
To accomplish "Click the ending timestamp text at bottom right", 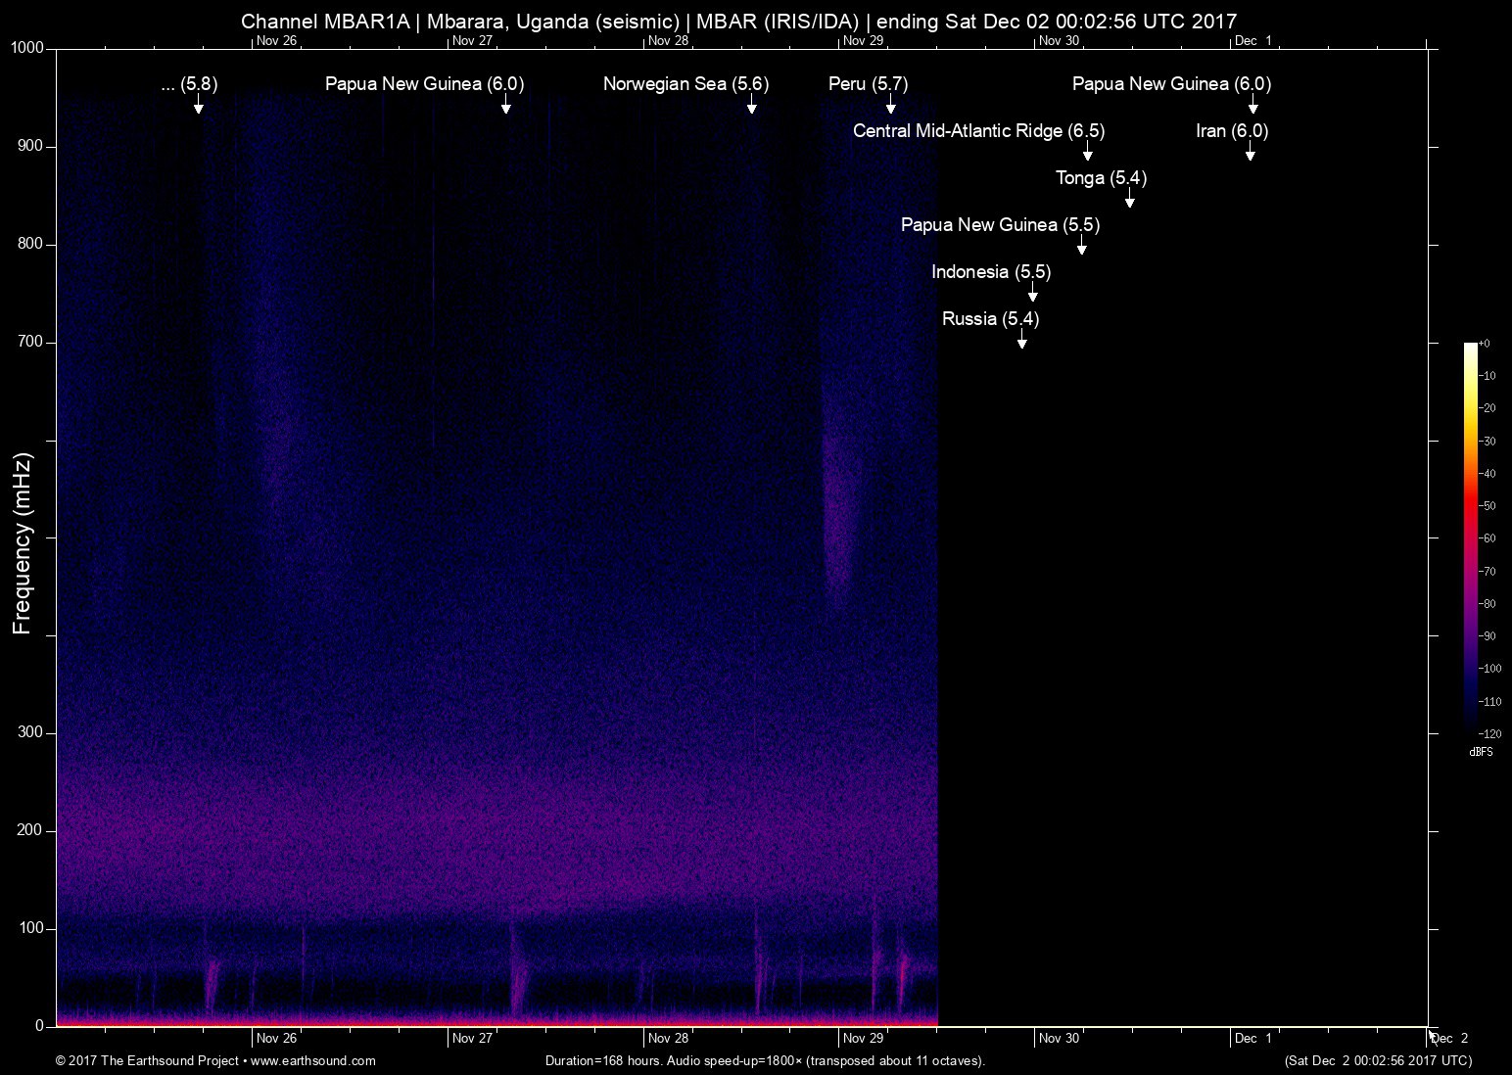I will [1381, 1060].
